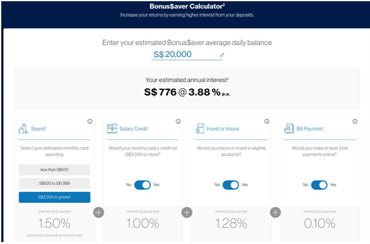Click plus icon before Bill Payment interest
The width and height of the screenshot is (370, 244).
276,213
